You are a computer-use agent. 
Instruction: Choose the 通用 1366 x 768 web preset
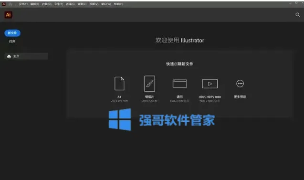[x=180, y=84]
